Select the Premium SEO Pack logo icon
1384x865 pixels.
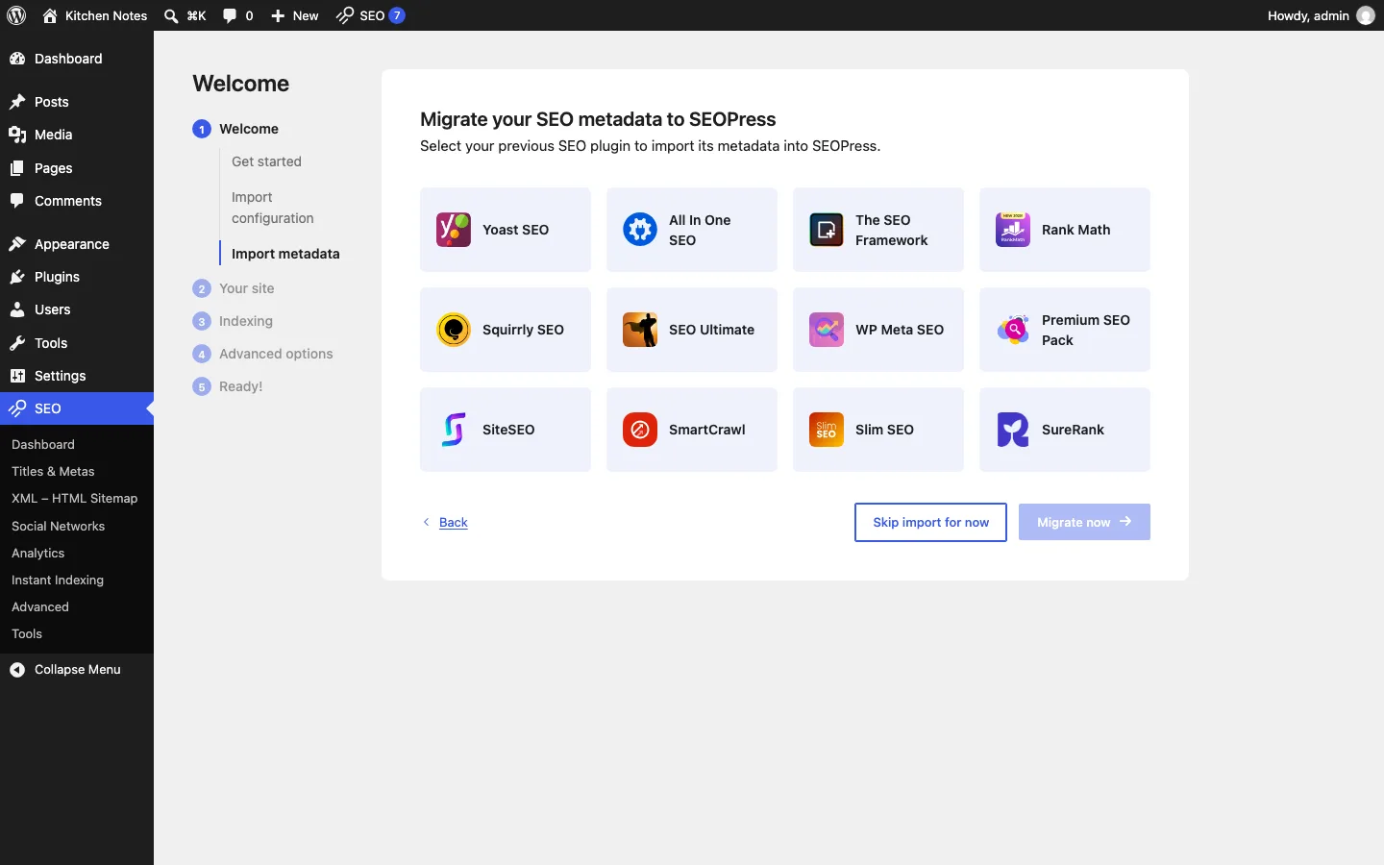tap(1013, 330)
